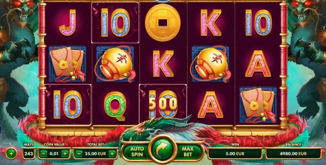Viewport: 326px width, 165px height.
Task: Open the green plus menu beside Ways
Action: [x=11, y=154]
